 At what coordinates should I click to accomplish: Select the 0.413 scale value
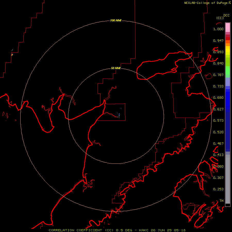[218, 155]
